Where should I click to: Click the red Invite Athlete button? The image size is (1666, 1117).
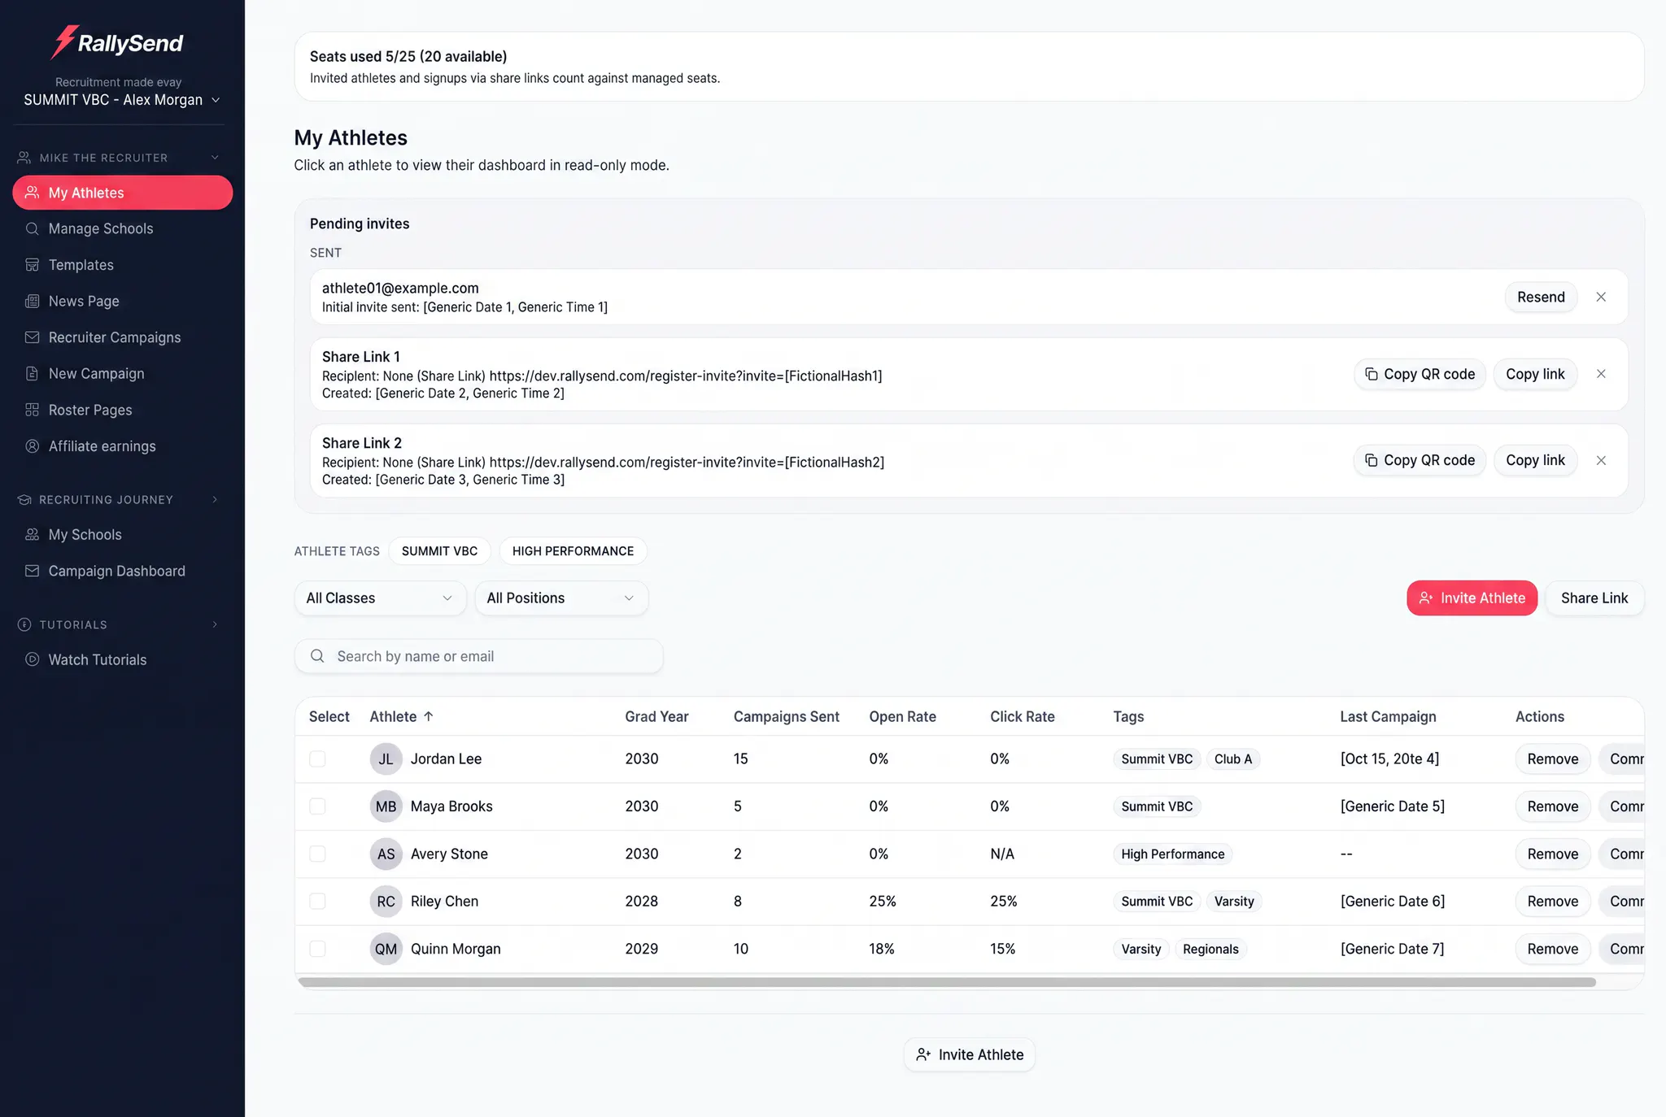[x=1472, y=598]
